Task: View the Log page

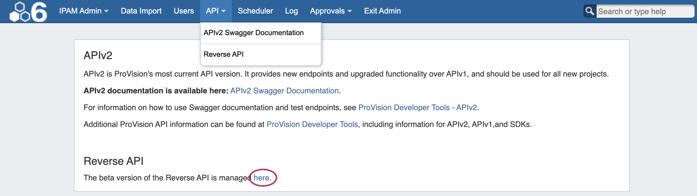Action: click(x=291, y=11)
